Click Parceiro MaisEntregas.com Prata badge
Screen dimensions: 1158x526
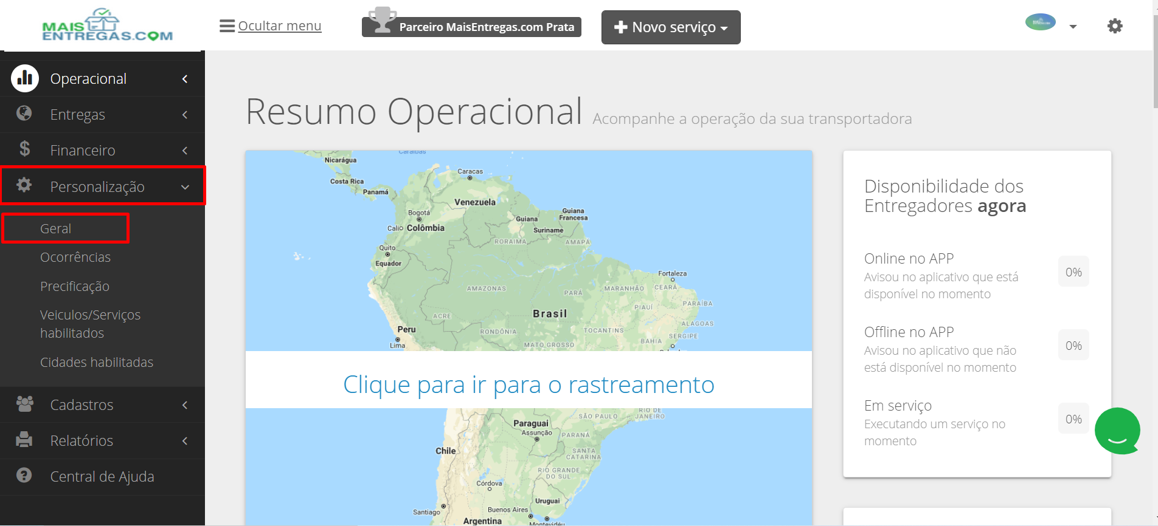(471, 27)
